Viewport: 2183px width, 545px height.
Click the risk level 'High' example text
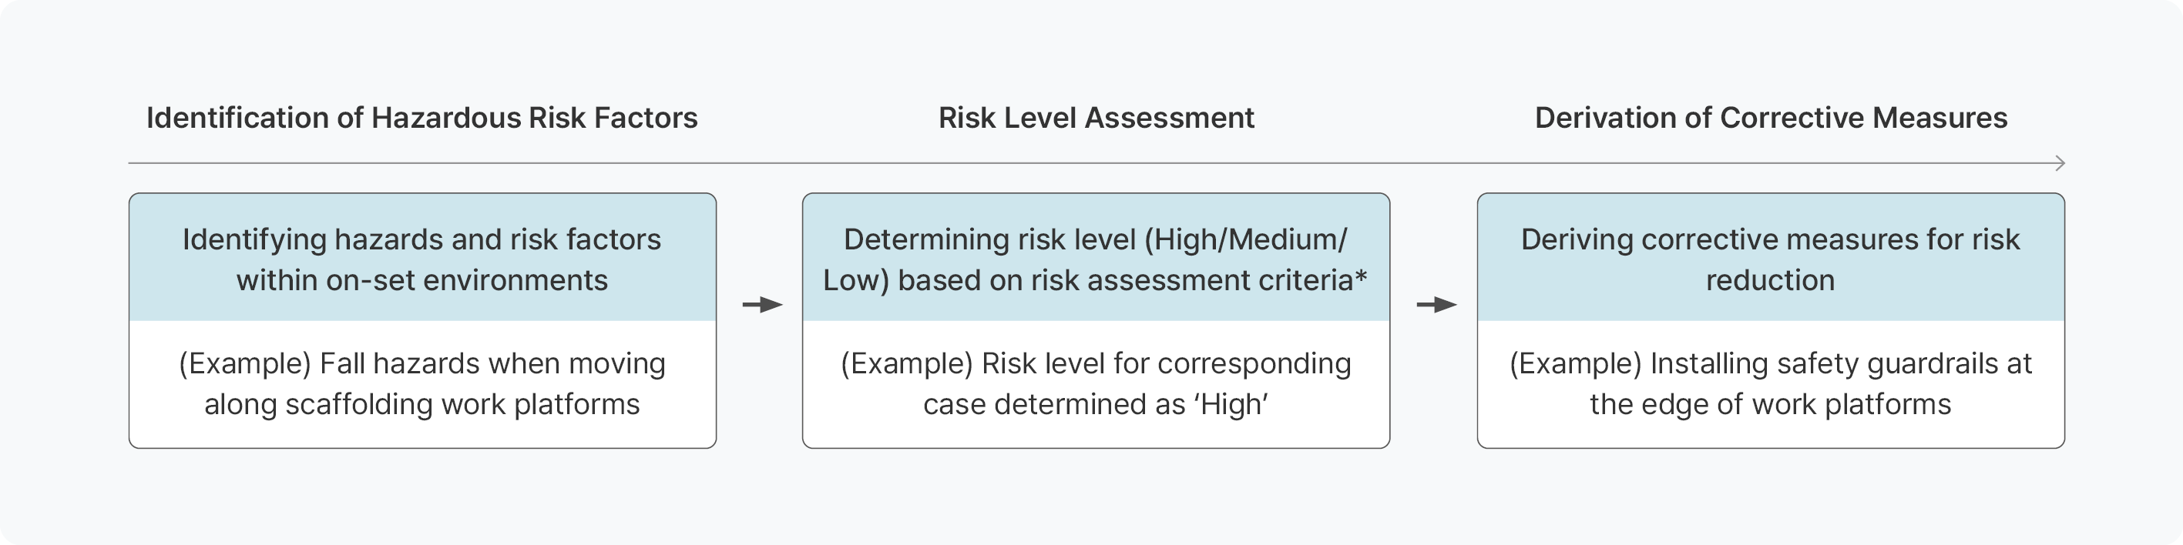coord(1096,383)
